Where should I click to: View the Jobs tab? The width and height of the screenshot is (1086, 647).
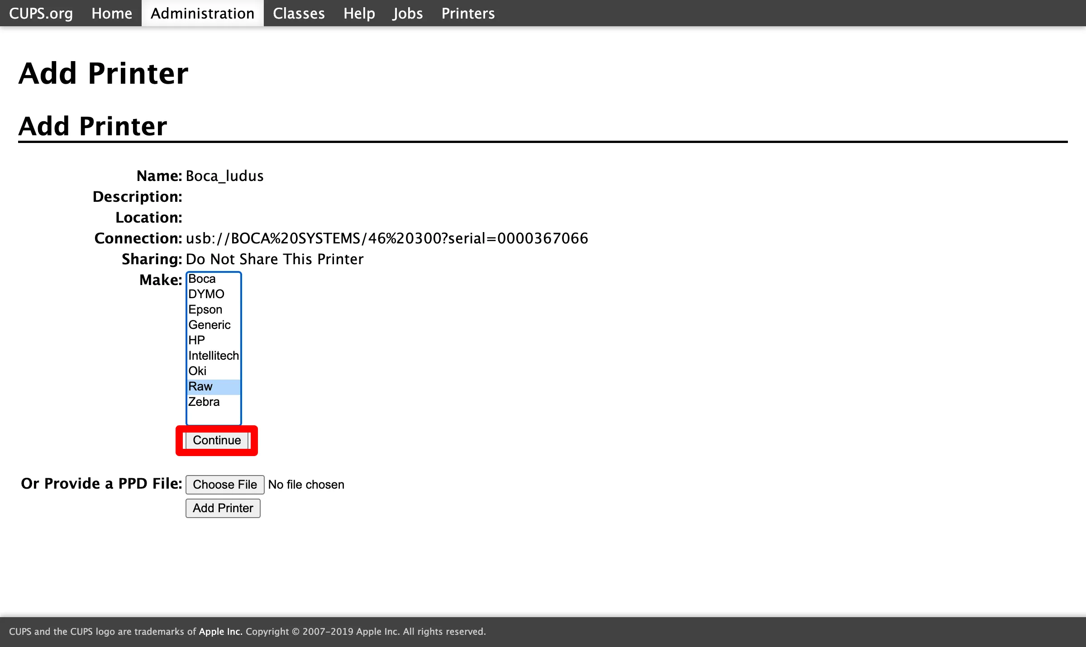pos(408,13)
